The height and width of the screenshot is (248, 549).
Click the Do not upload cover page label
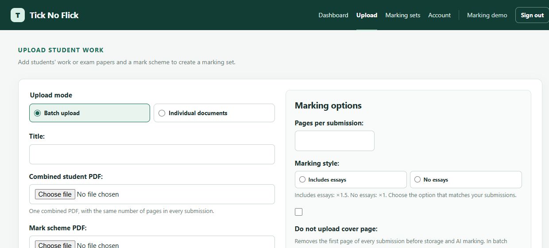336,229
